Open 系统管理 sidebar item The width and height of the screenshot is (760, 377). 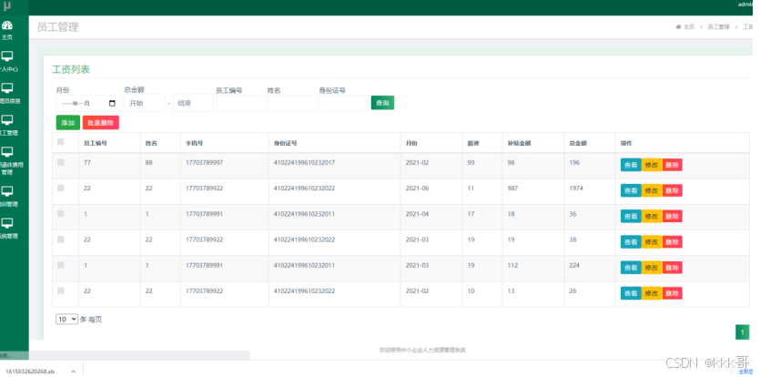10,229
